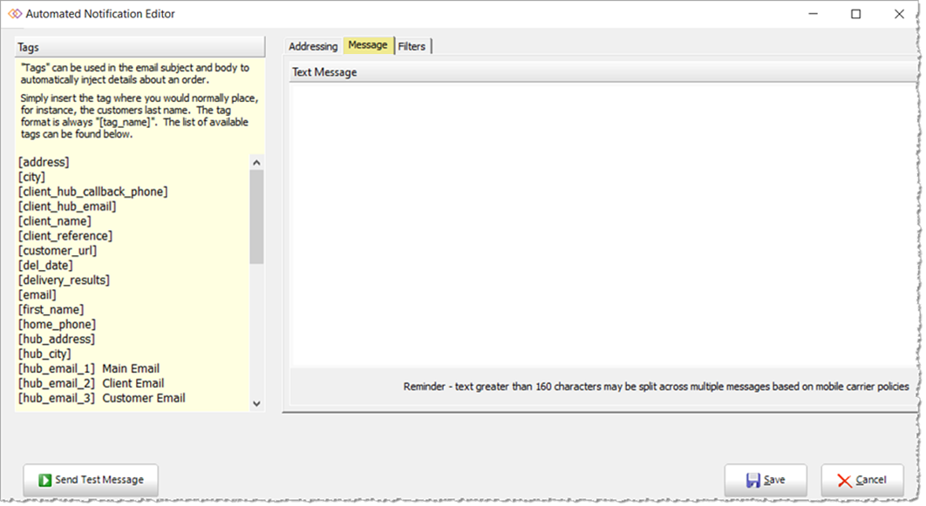Select the [hub_email_2] Client Email tag
The width and height of the screenshot is (926, 506).
click(x=91, y=382)
